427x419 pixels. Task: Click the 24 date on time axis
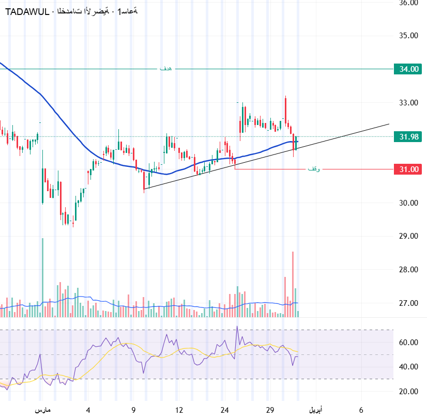(x=224, y=410)
